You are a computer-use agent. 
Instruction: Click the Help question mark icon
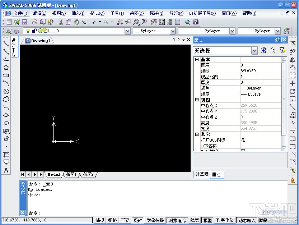pos(196,22)
